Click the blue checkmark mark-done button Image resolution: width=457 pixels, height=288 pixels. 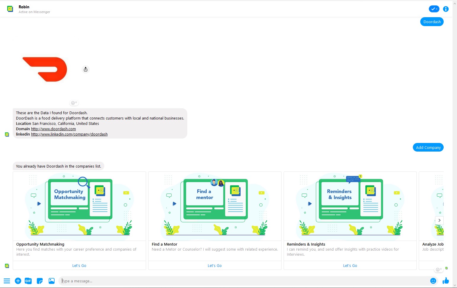[x=434, y=9]
